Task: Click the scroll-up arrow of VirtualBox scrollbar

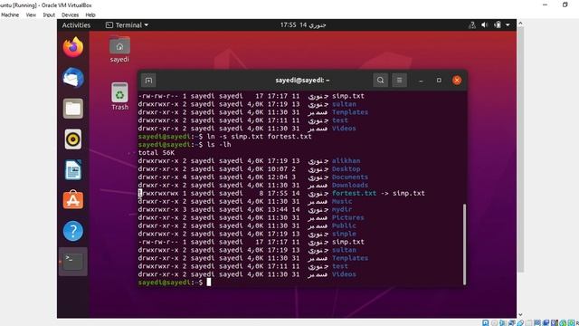Action: [520, 24]
